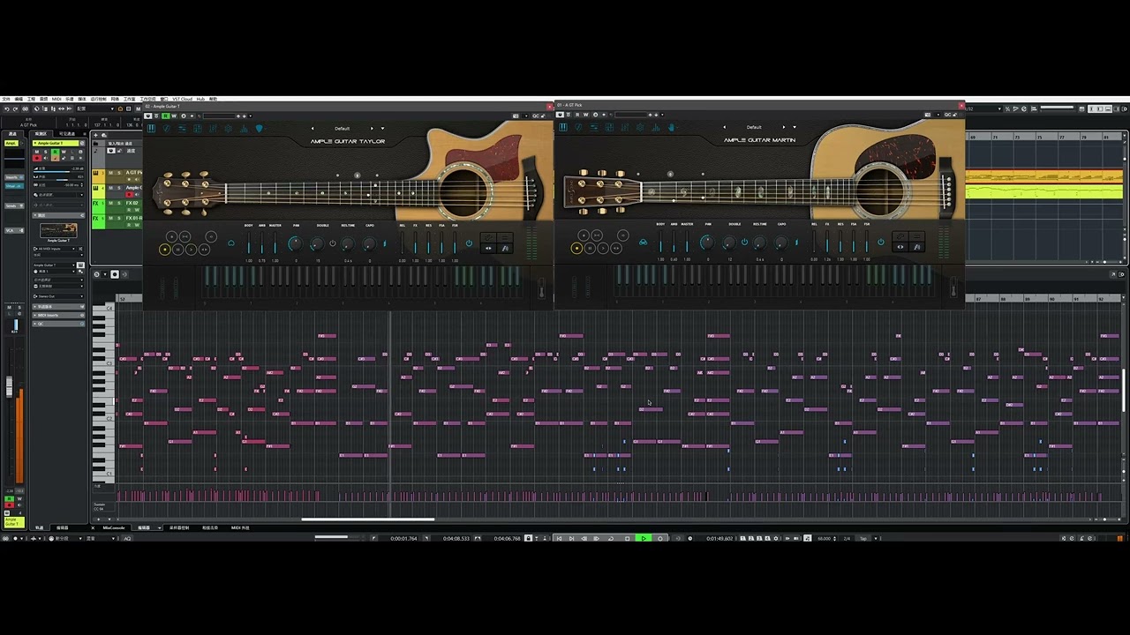Click the transport Stop button
The height and width of the screenshot is (635, 1130).
point(628,538)
